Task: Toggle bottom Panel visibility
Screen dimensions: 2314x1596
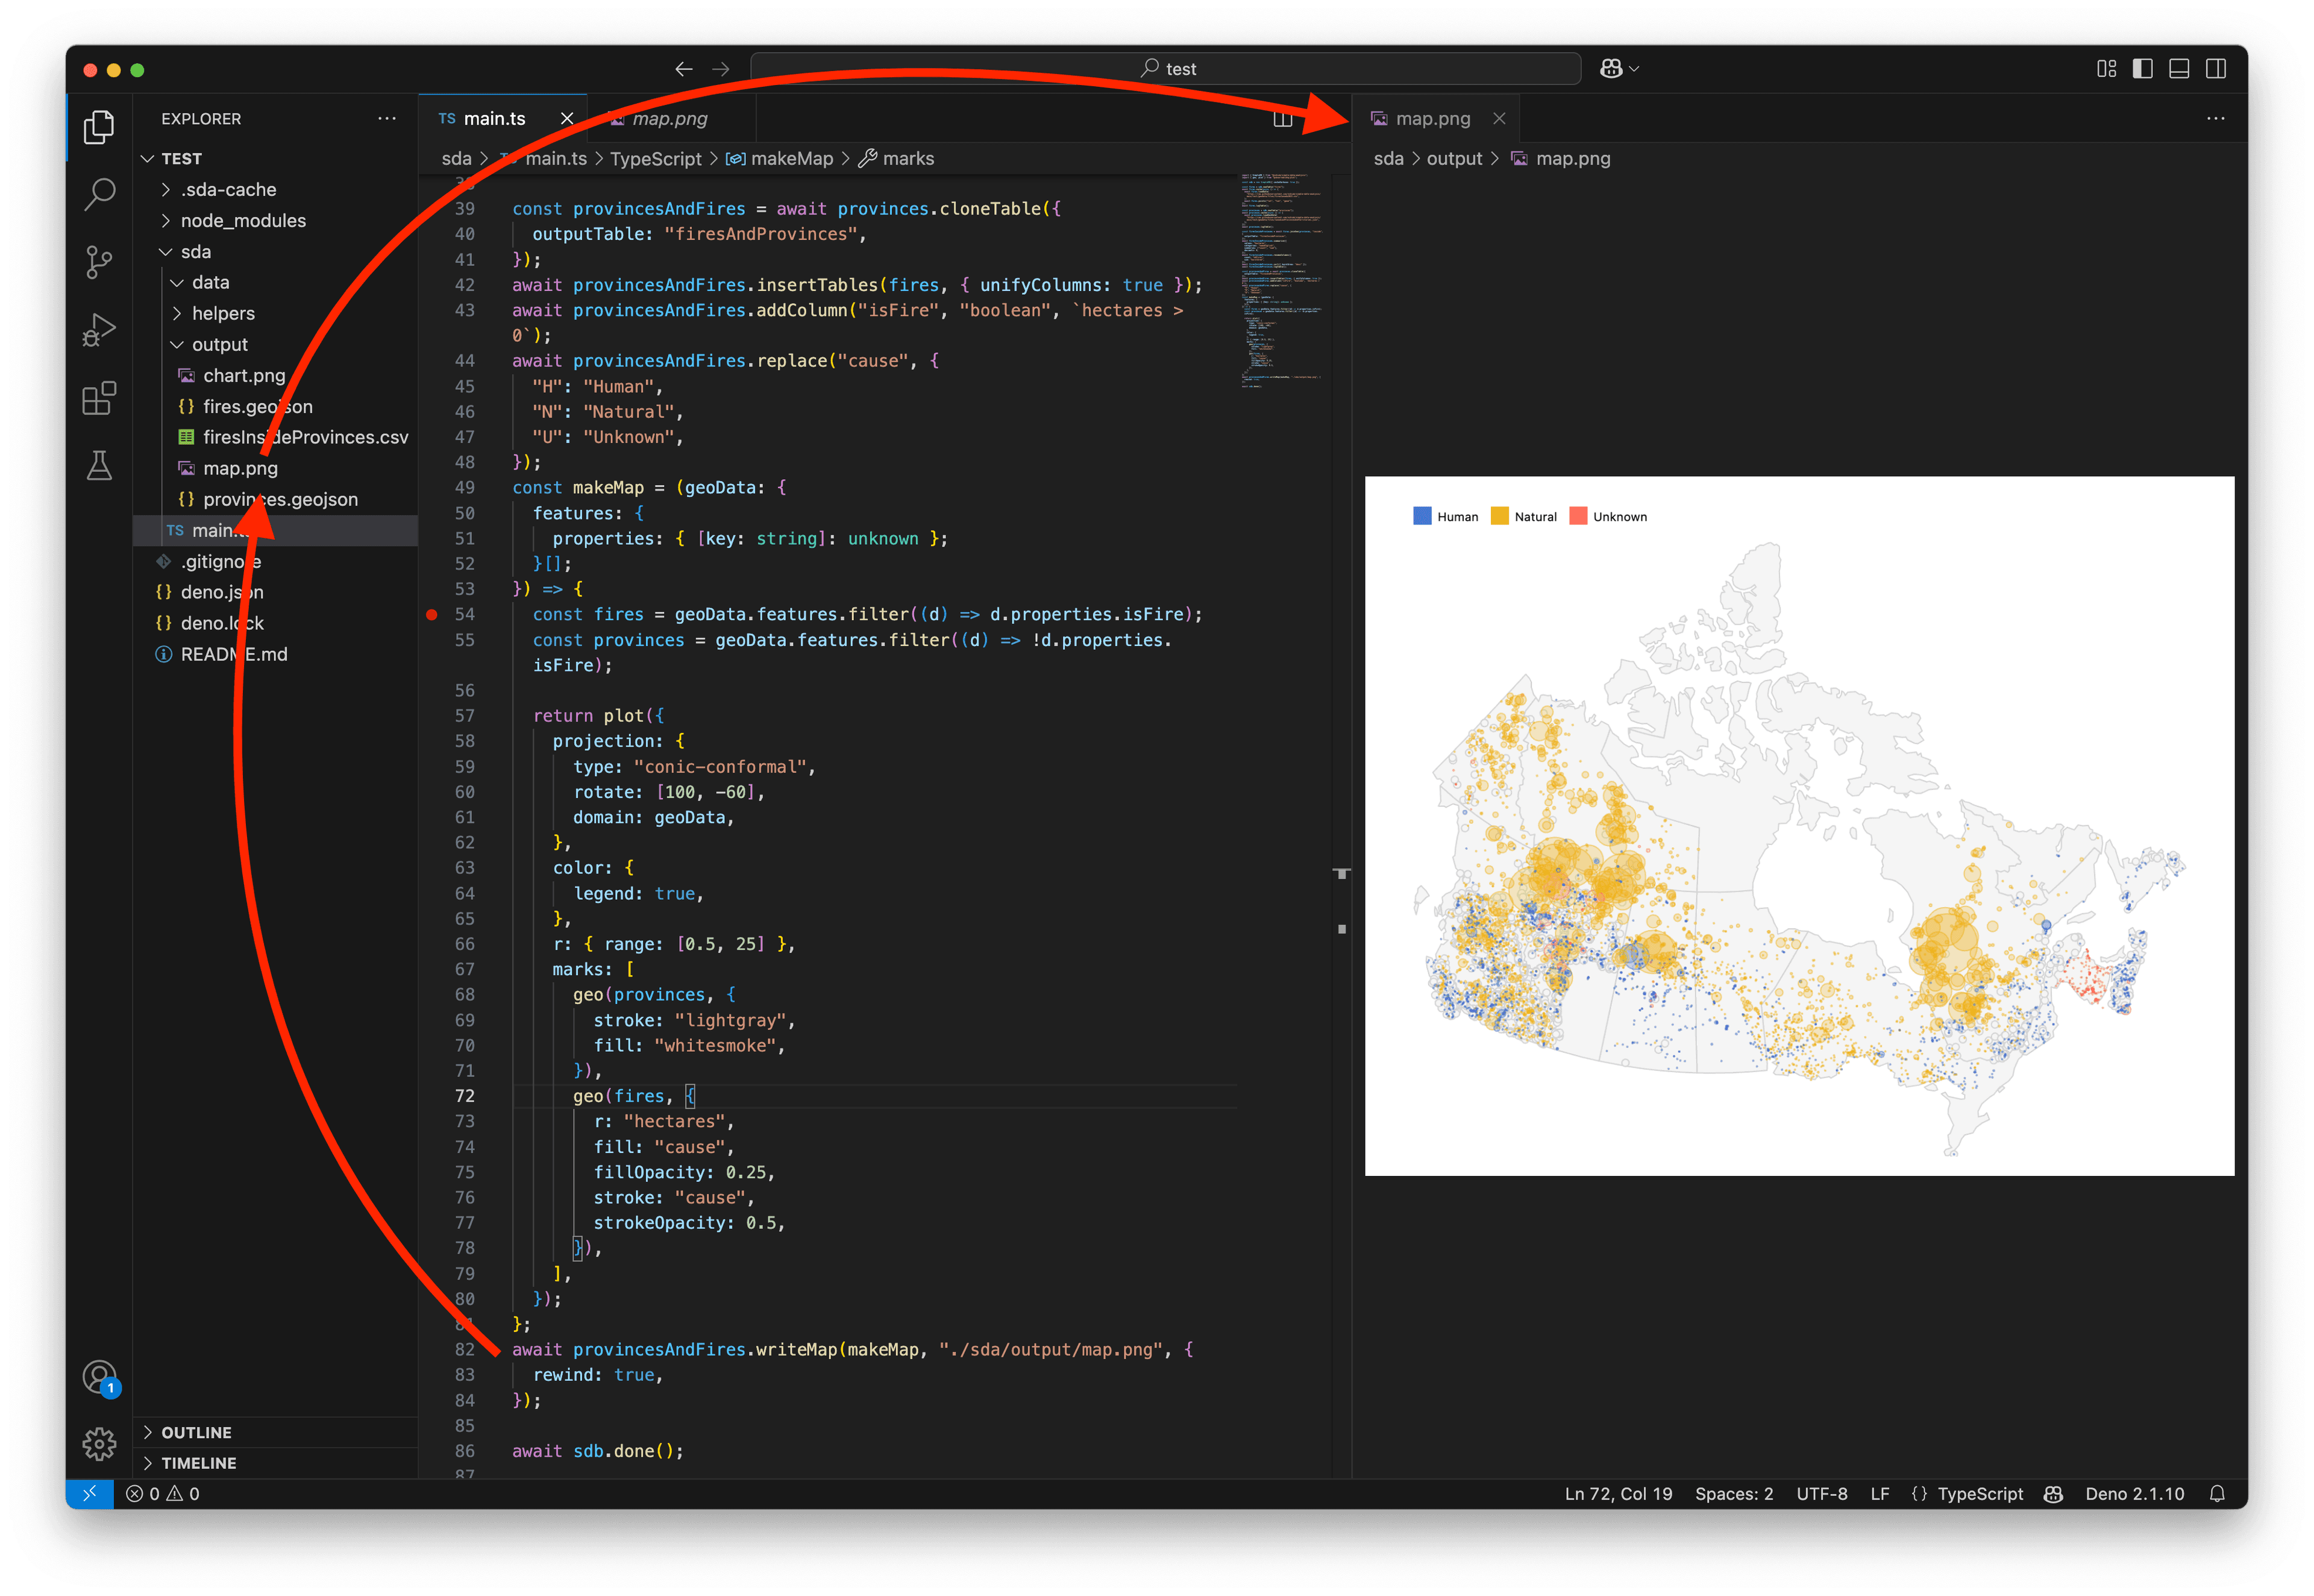Action: click(x=2179, y=69)
